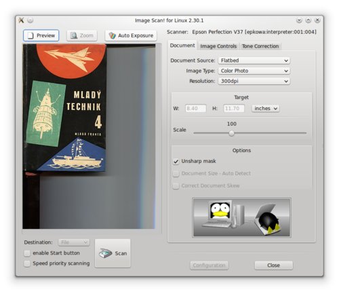This screenshot has height=292, width=339.
Task: Click the penguin scanner illustration
Action: tap(241, 217)
